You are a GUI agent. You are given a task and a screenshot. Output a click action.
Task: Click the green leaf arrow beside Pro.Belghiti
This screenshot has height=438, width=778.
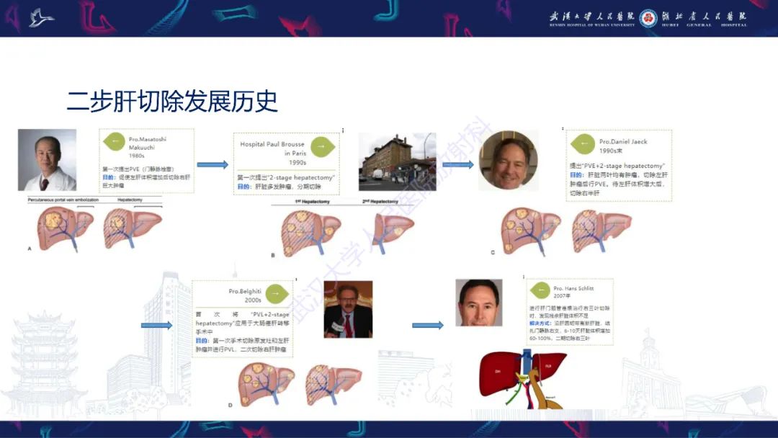click(277, 294)
